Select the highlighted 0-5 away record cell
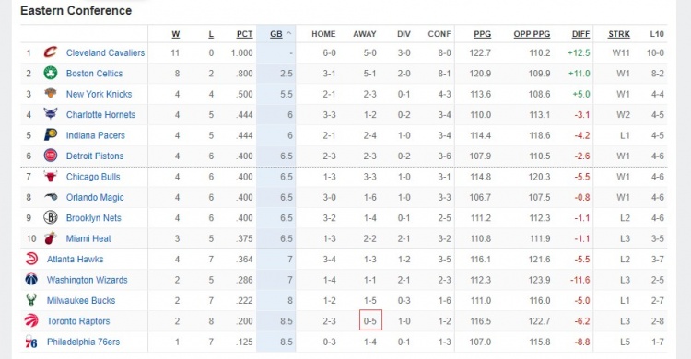The height and width of the screenshot is (359, 691). [x=370, y=320]
